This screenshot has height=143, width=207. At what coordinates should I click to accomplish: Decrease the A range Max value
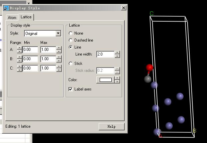point(59,51)
